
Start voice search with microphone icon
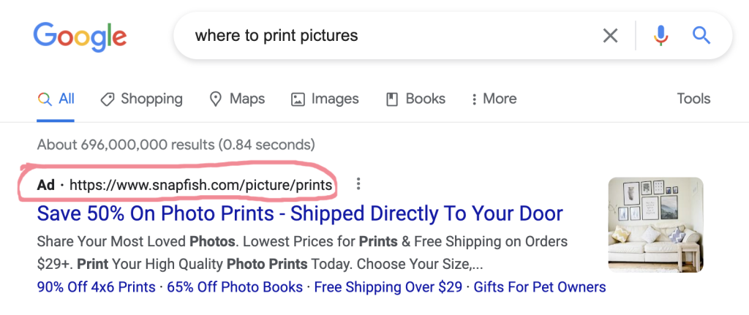[660, 35]
